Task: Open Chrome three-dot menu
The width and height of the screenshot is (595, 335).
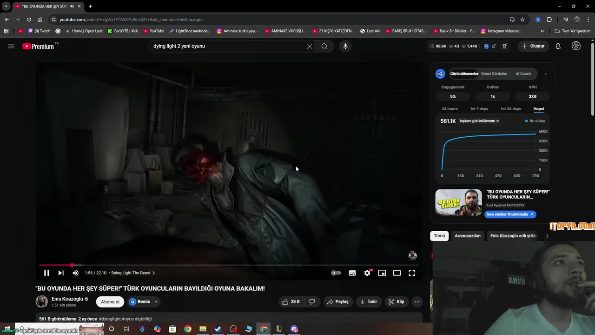Action: (x=588, y=20)
